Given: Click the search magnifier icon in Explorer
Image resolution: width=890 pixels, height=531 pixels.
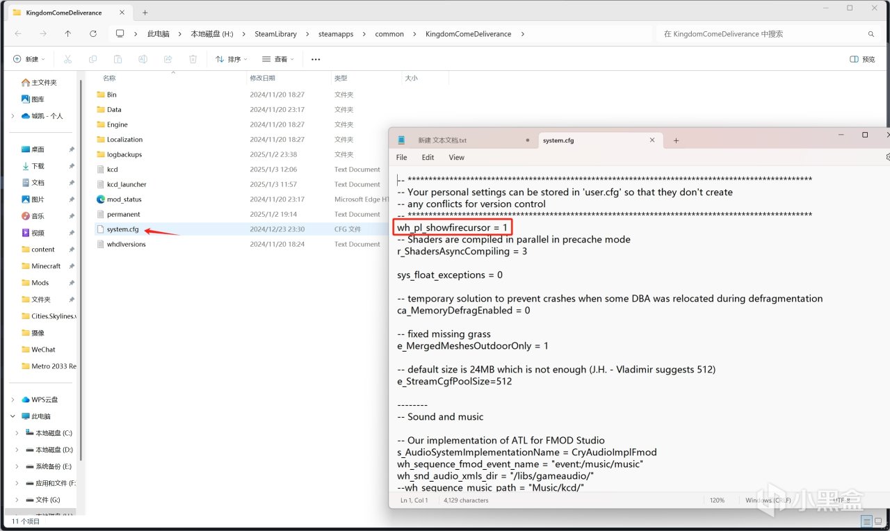Looking at the screenshot, I should (871, 34).
